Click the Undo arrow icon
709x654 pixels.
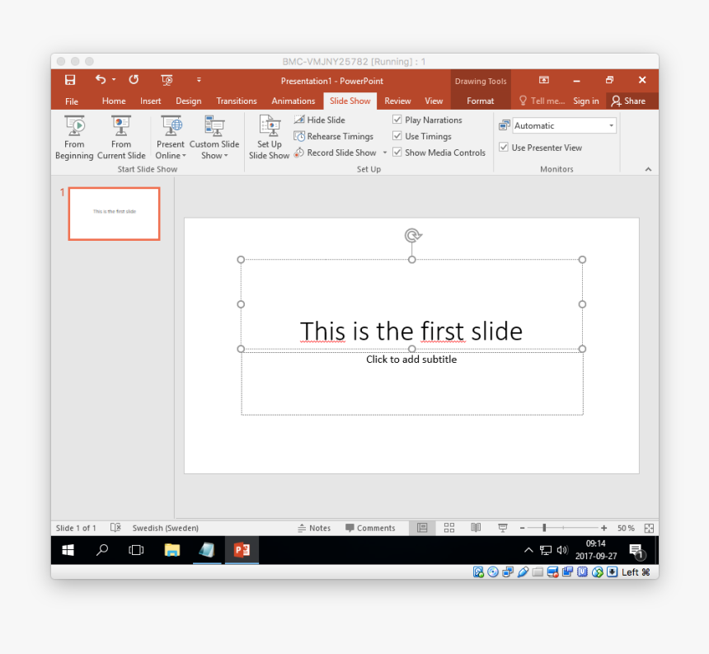100,80
